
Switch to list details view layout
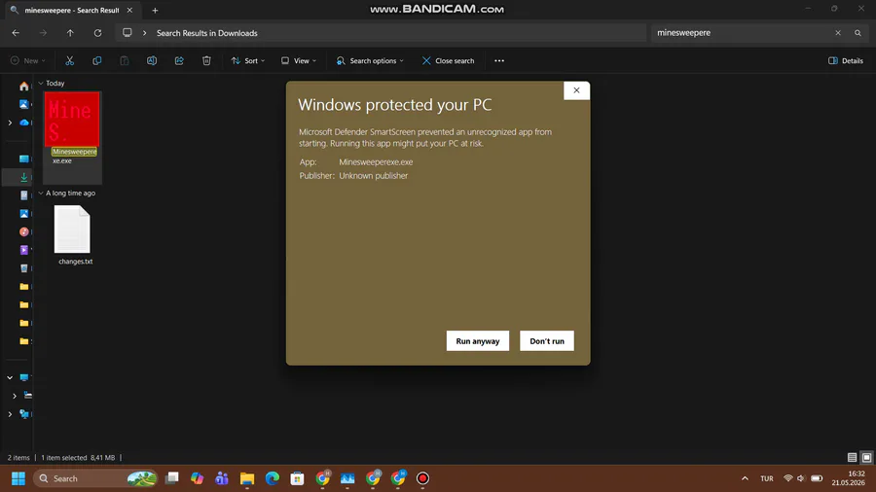(x=852, y=457)
